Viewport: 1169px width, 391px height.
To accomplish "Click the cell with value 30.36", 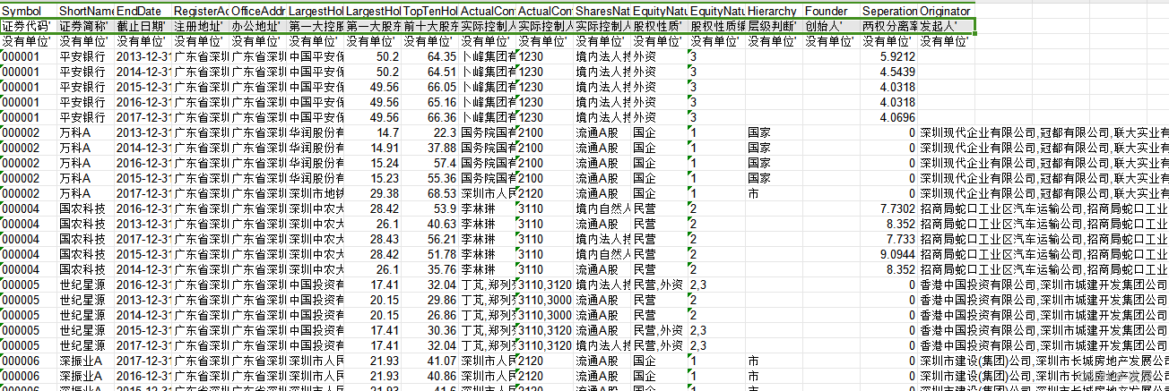I will 430,329.
